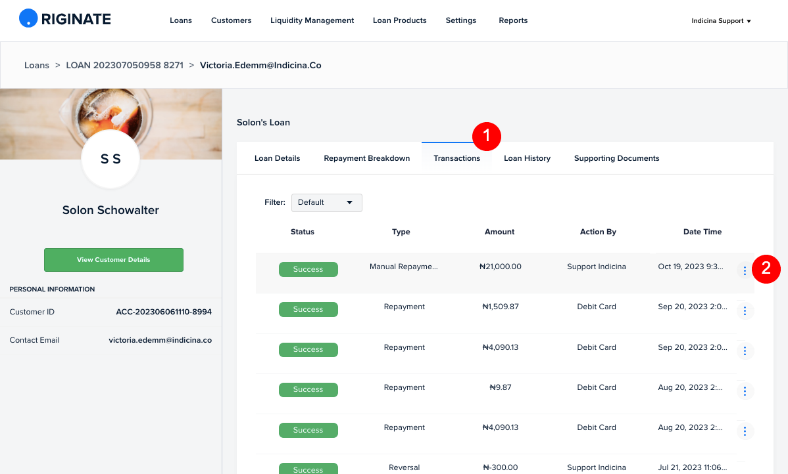This screenshot has height=474, width=788.
Task: Expand the Indicina Support account dropdown
Action: [721, 21]
